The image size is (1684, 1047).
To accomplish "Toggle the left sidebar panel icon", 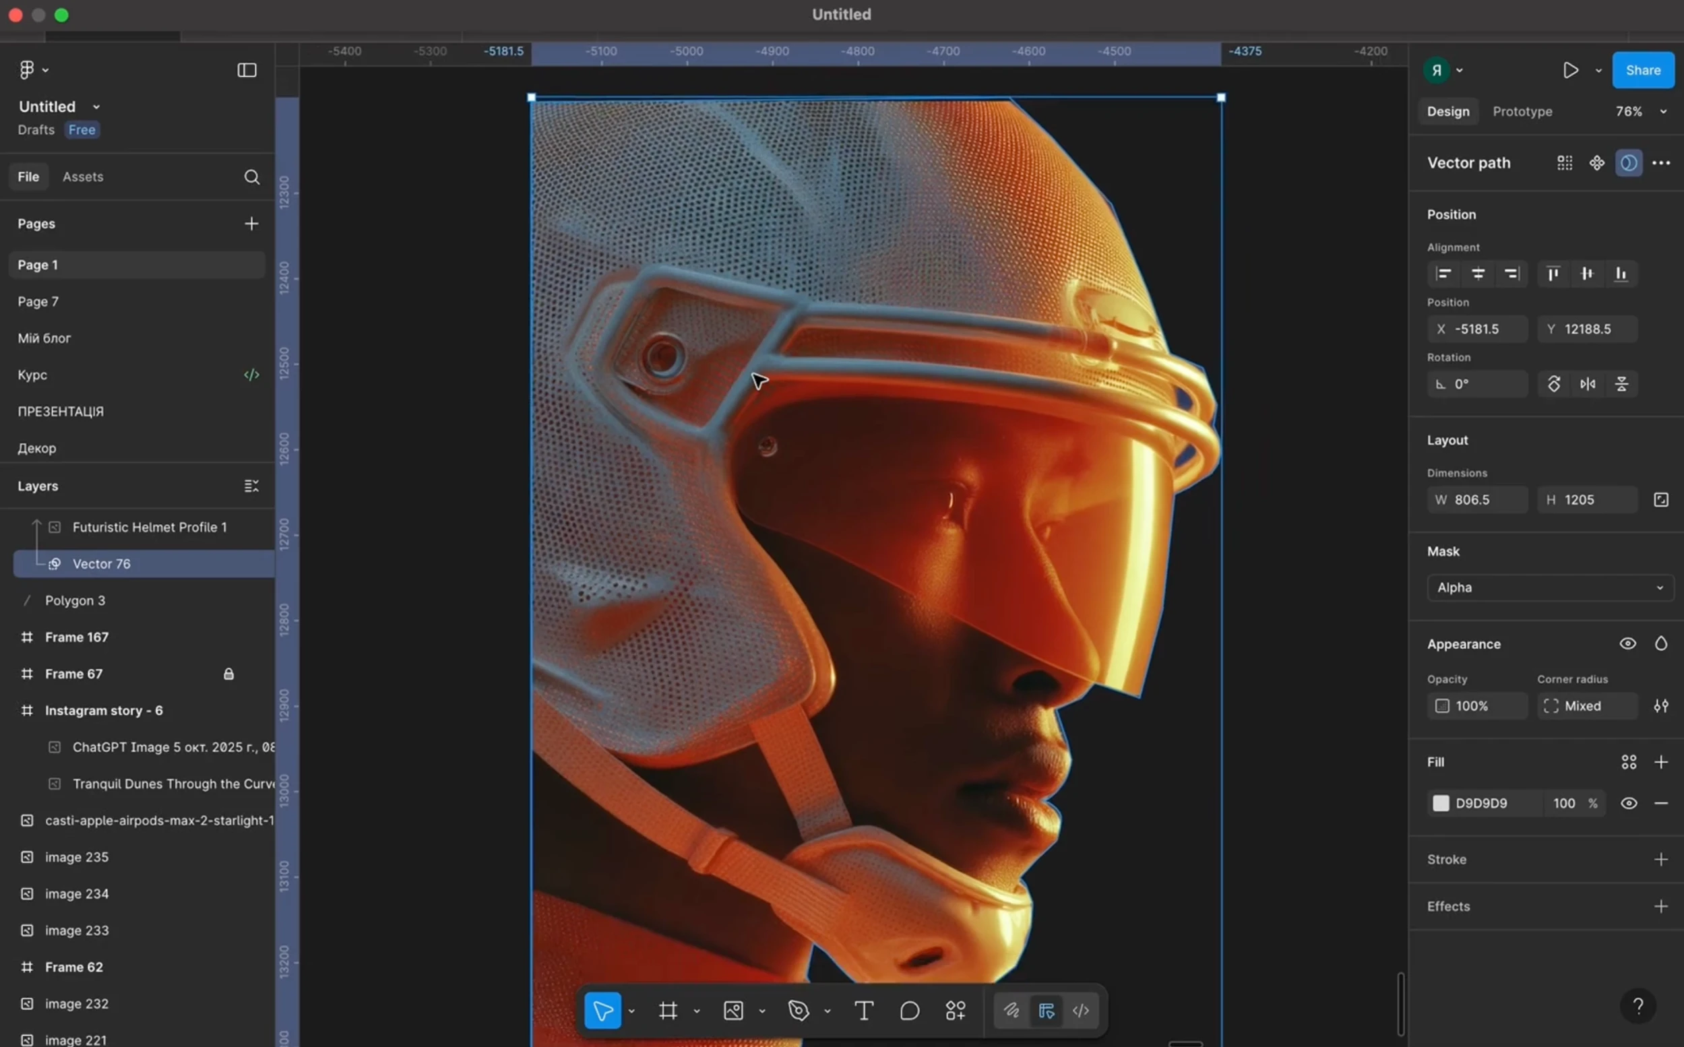I will tap(247, 70).
